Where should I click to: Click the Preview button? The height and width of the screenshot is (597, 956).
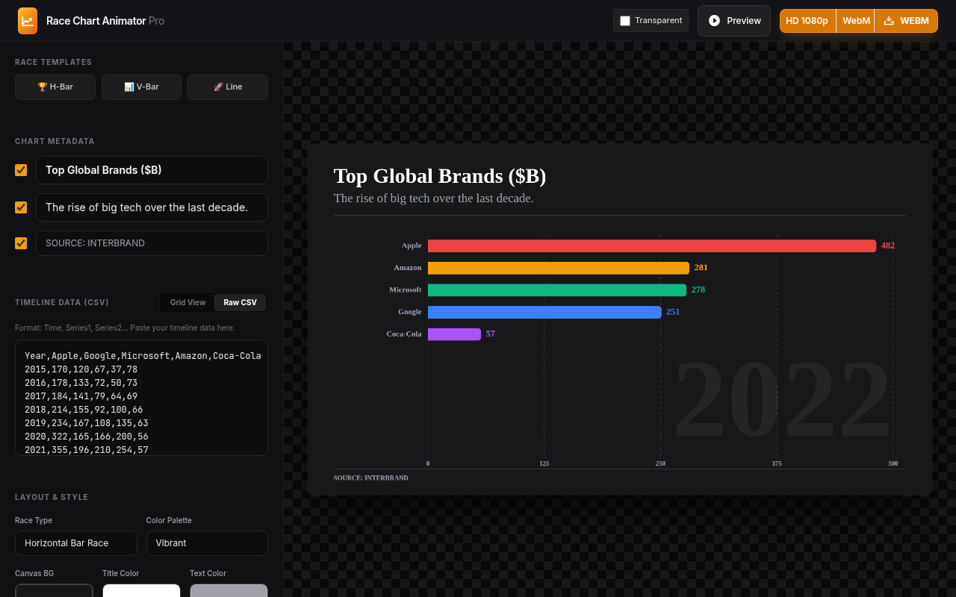(734, 21)
